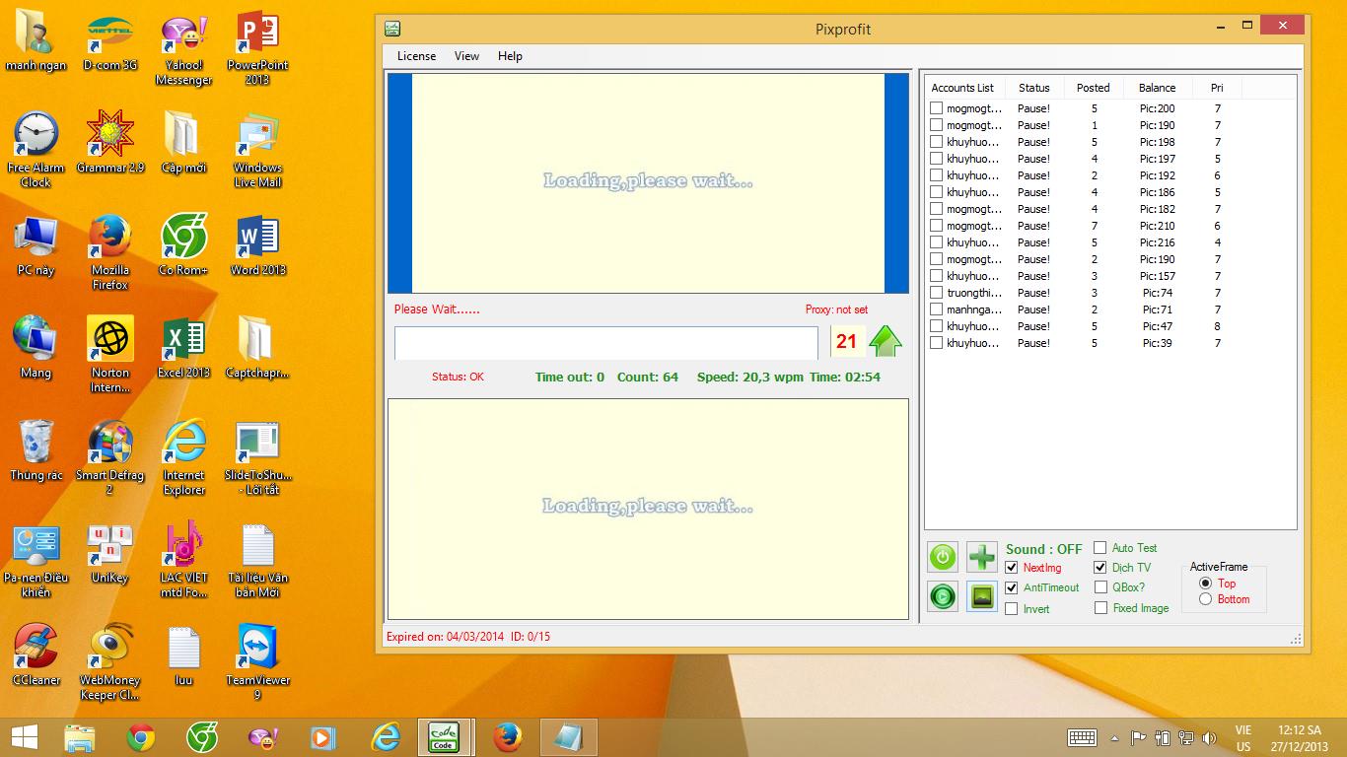1347x757 pixels.
Task: Open the WebMoney Keeper desktop shortcut
Action: (109, 662)
